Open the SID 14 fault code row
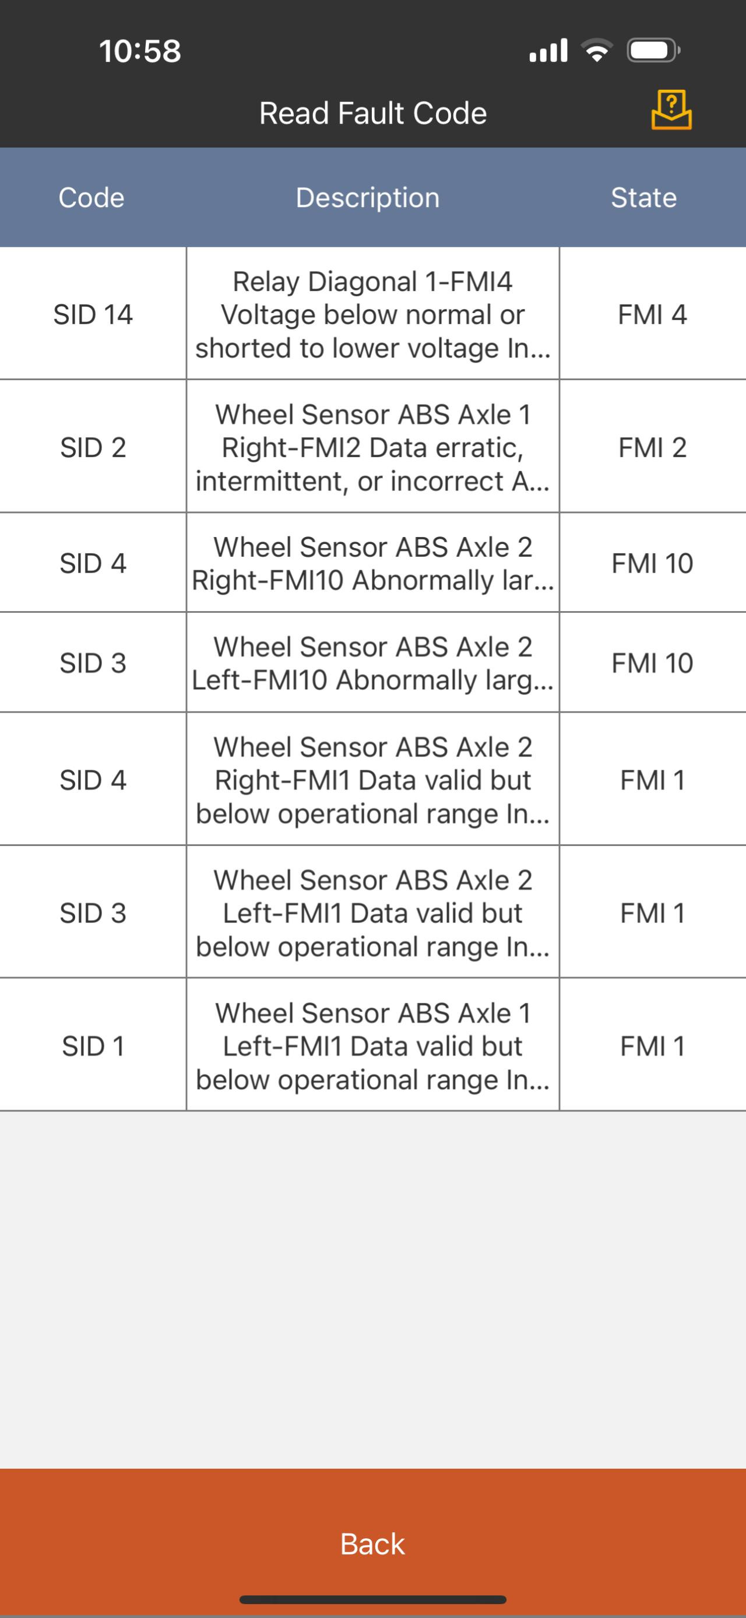 pos(93,314)
